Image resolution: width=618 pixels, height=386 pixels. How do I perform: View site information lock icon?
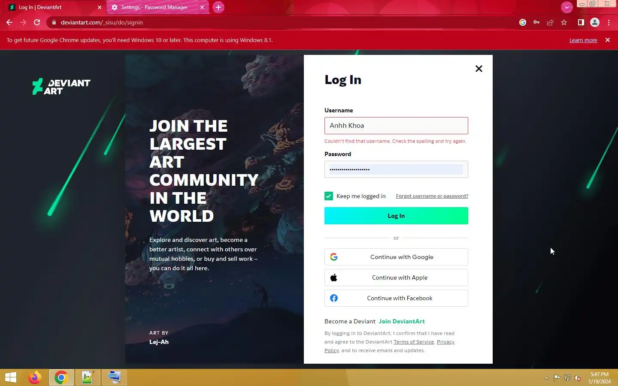coord(54,22)
